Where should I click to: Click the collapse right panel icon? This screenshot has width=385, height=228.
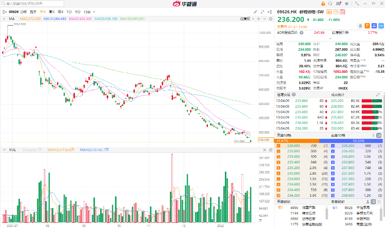click(269, 12)
